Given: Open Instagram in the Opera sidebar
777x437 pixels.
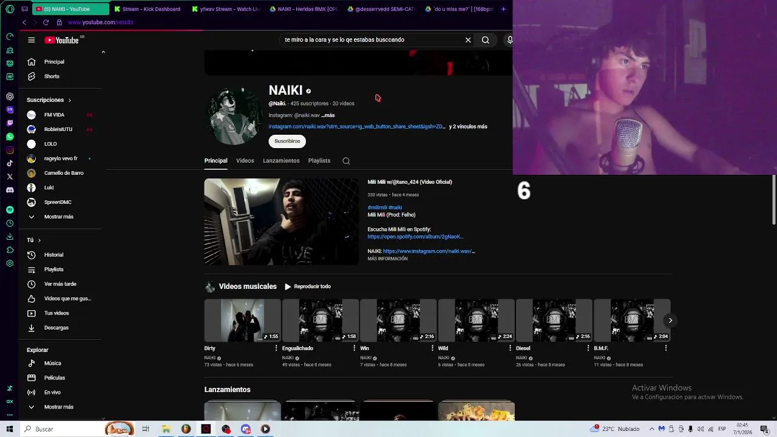Looking at the screenshot, I should pos(10,150).
